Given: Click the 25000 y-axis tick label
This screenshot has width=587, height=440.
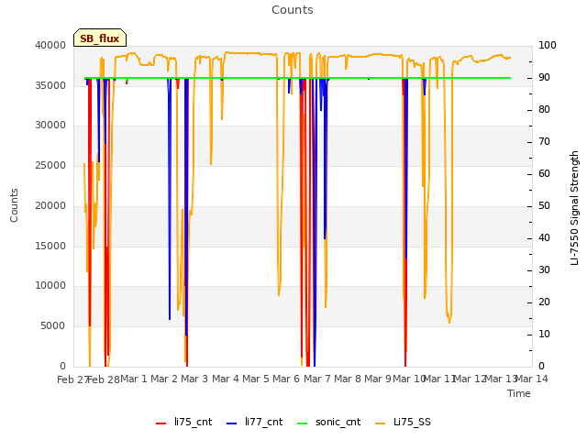Looking at the screenshot, I should [x=50, y=166].
